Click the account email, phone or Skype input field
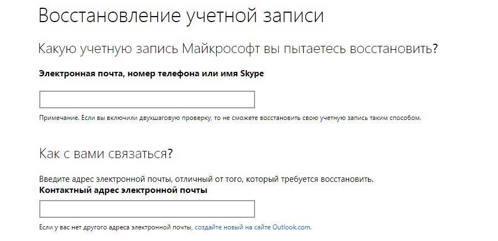The height and width of the screenshot is (241, 498). 147,99
